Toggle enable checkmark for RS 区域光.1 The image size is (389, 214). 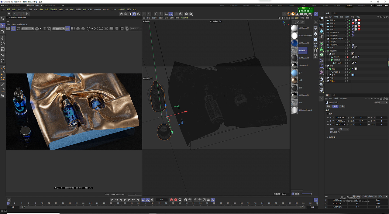[x=349, y=33]
